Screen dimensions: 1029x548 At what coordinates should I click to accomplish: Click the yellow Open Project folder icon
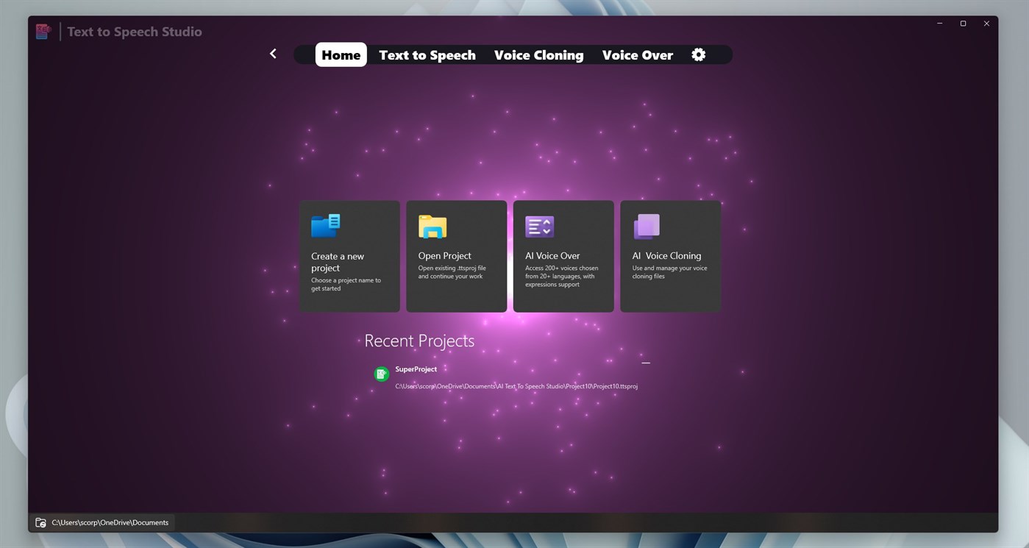coord(433,226)
